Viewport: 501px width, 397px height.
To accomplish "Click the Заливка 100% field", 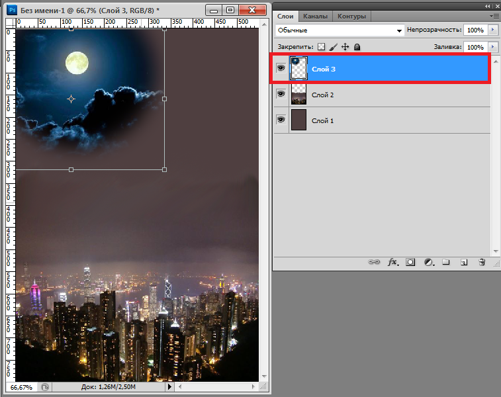I will click(x=475, y=47).
